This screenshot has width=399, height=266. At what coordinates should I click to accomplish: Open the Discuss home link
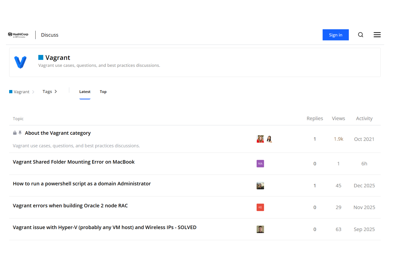[x=50, y=35]
